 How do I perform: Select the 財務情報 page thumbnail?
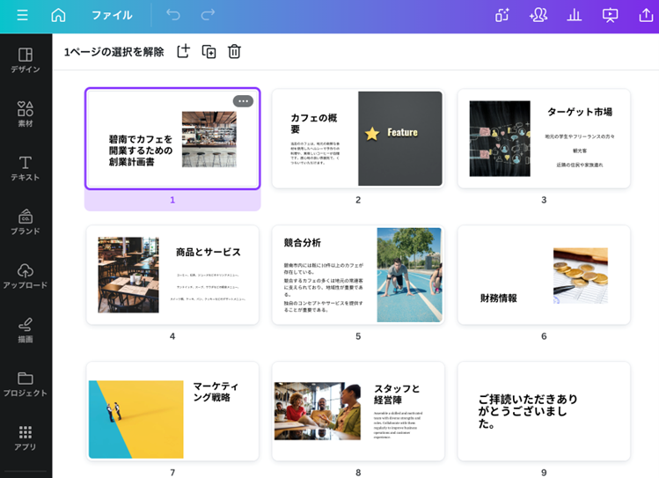544,275
